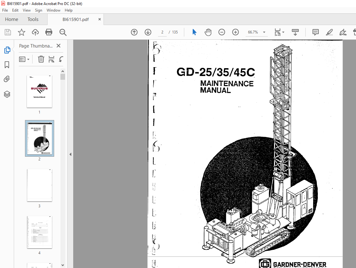Screen dimensions: 356x268
Task: Open the Edit menu
Action: point(15,10)
